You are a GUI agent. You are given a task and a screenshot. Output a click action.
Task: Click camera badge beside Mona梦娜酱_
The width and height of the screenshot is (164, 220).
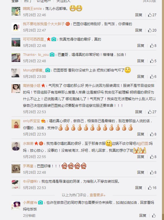(48, 70)
